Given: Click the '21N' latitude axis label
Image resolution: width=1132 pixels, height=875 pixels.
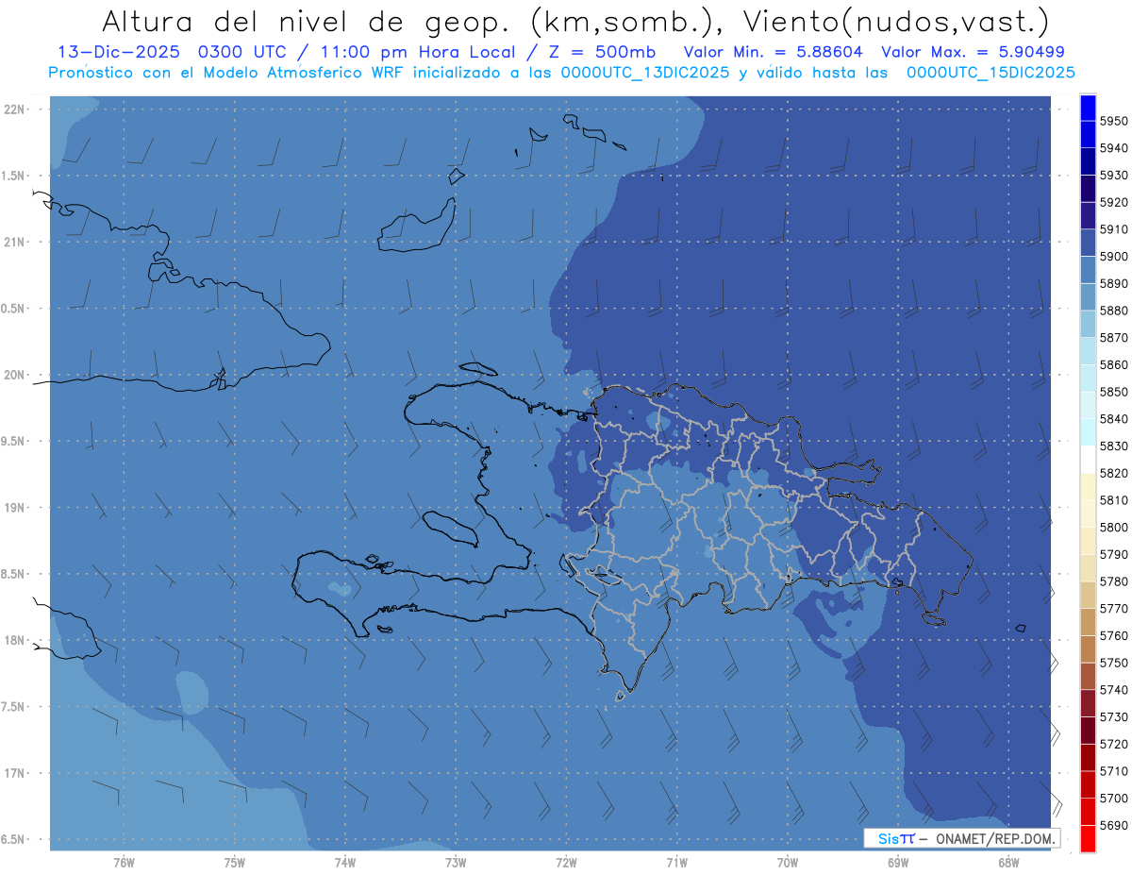Looking at the screenshot, I should (x=14, y=243).
